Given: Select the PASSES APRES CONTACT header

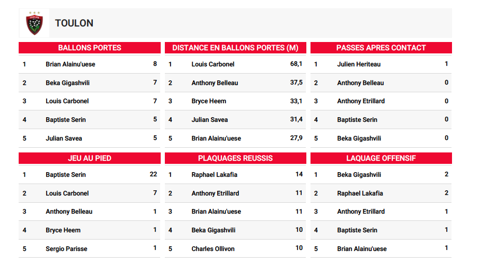Looking at the screenshot, I should (381, 48).
